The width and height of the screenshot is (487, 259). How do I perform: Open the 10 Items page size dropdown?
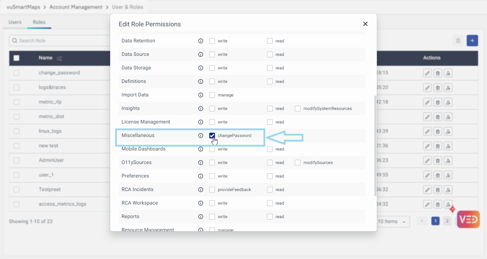point(392,221)
